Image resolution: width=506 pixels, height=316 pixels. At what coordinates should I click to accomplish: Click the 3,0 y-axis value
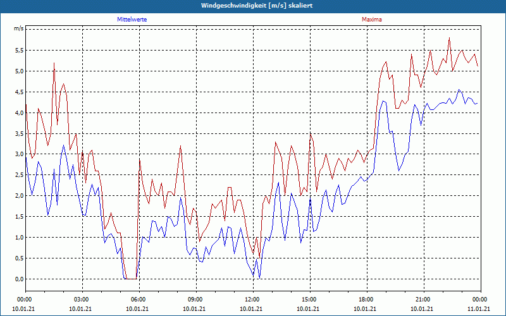20,154
